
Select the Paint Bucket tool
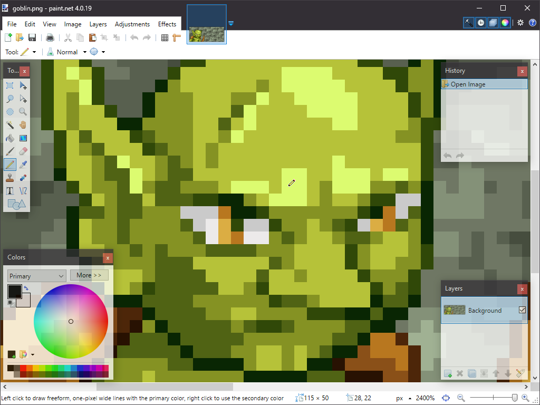9,138
